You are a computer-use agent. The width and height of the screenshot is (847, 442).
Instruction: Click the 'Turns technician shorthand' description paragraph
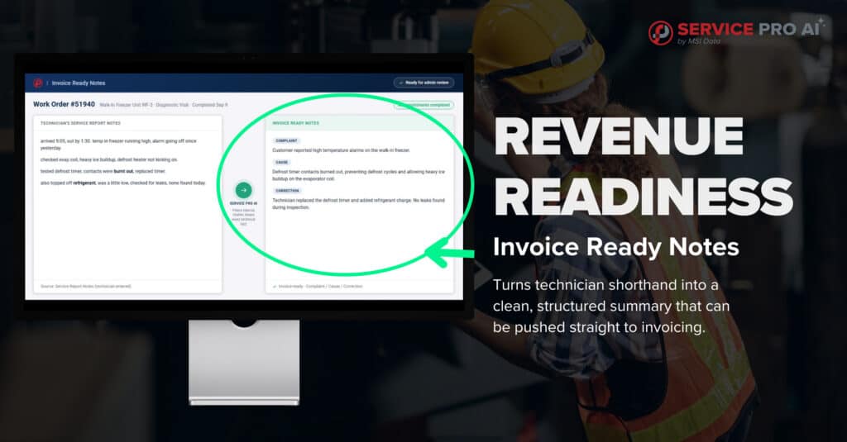[x=611, y=306]
